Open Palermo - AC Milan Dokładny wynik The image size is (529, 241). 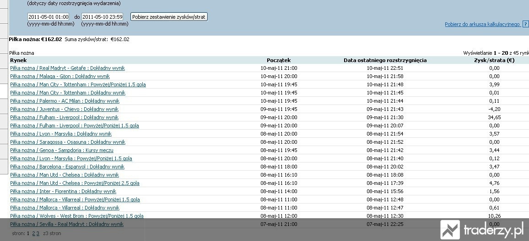point(65,101)
